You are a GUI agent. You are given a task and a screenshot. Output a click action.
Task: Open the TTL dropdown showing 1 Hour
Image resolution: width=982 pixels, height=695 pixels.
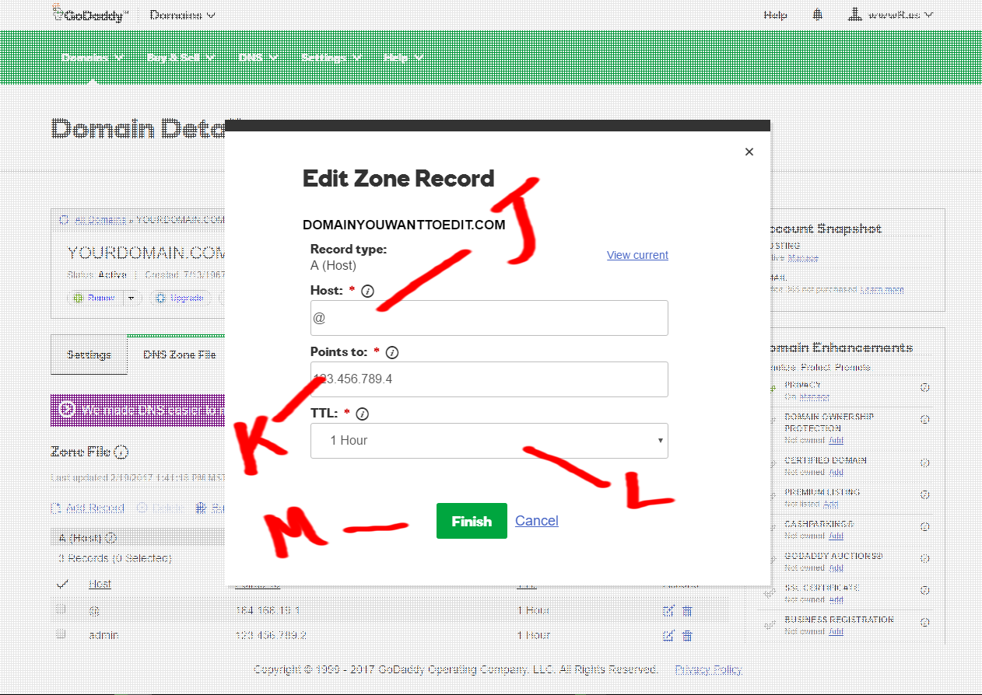pyautogui.click(x=489, y=441)
